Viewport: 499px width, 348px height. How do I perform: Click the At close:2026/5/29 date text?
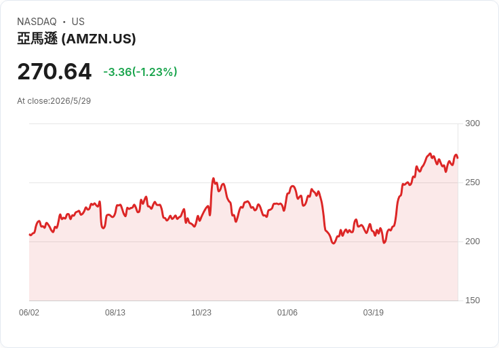click(x=54, y=101)
